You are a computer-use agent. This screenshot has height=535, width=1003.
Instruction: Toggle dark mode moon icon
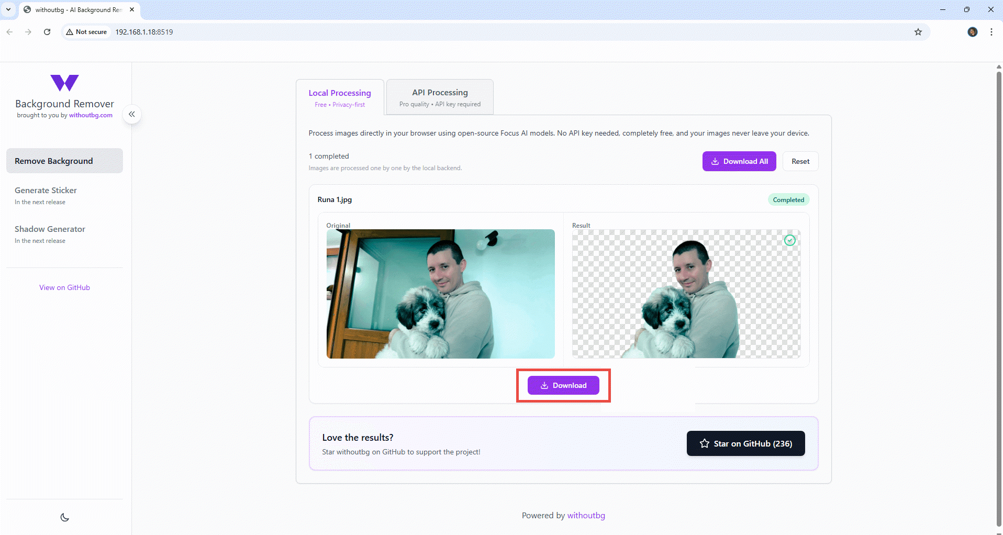[65, 517]
